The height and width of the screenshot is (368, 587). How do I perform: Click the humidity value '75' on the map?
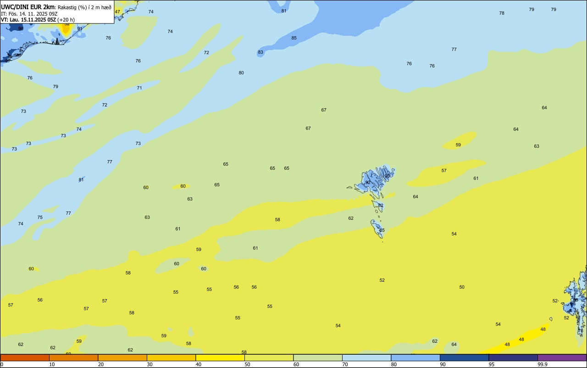pos(40,217)
